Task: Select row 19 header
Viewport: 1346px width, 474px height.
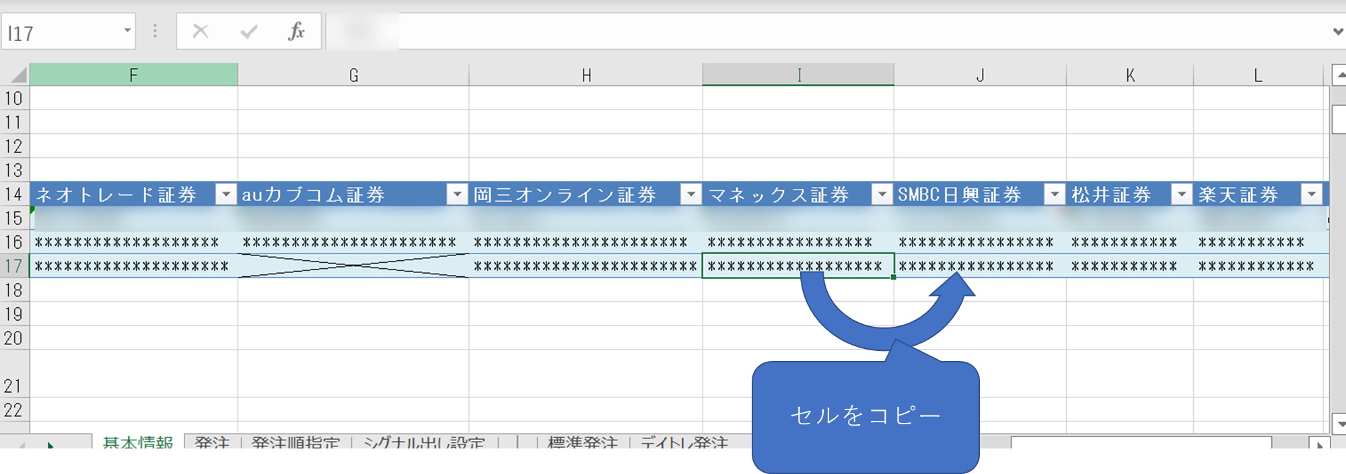Action: pyautogui.click(x=14, y=314)
